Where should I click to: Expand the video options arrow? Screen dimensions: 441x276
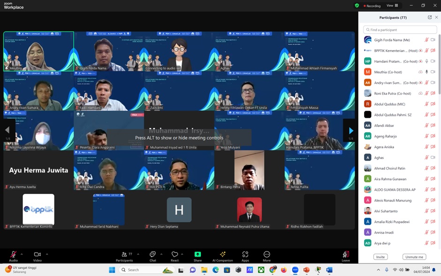coord(46,254)
